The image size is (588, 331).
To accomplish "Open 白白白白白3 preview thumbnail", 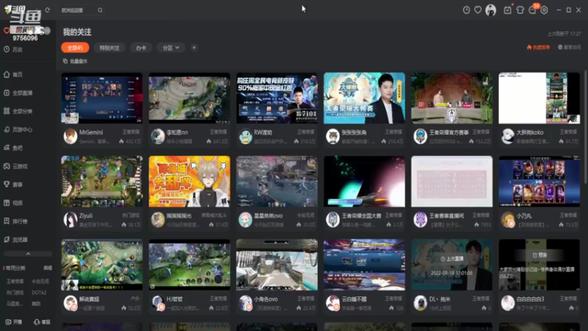I will (539, 265).
